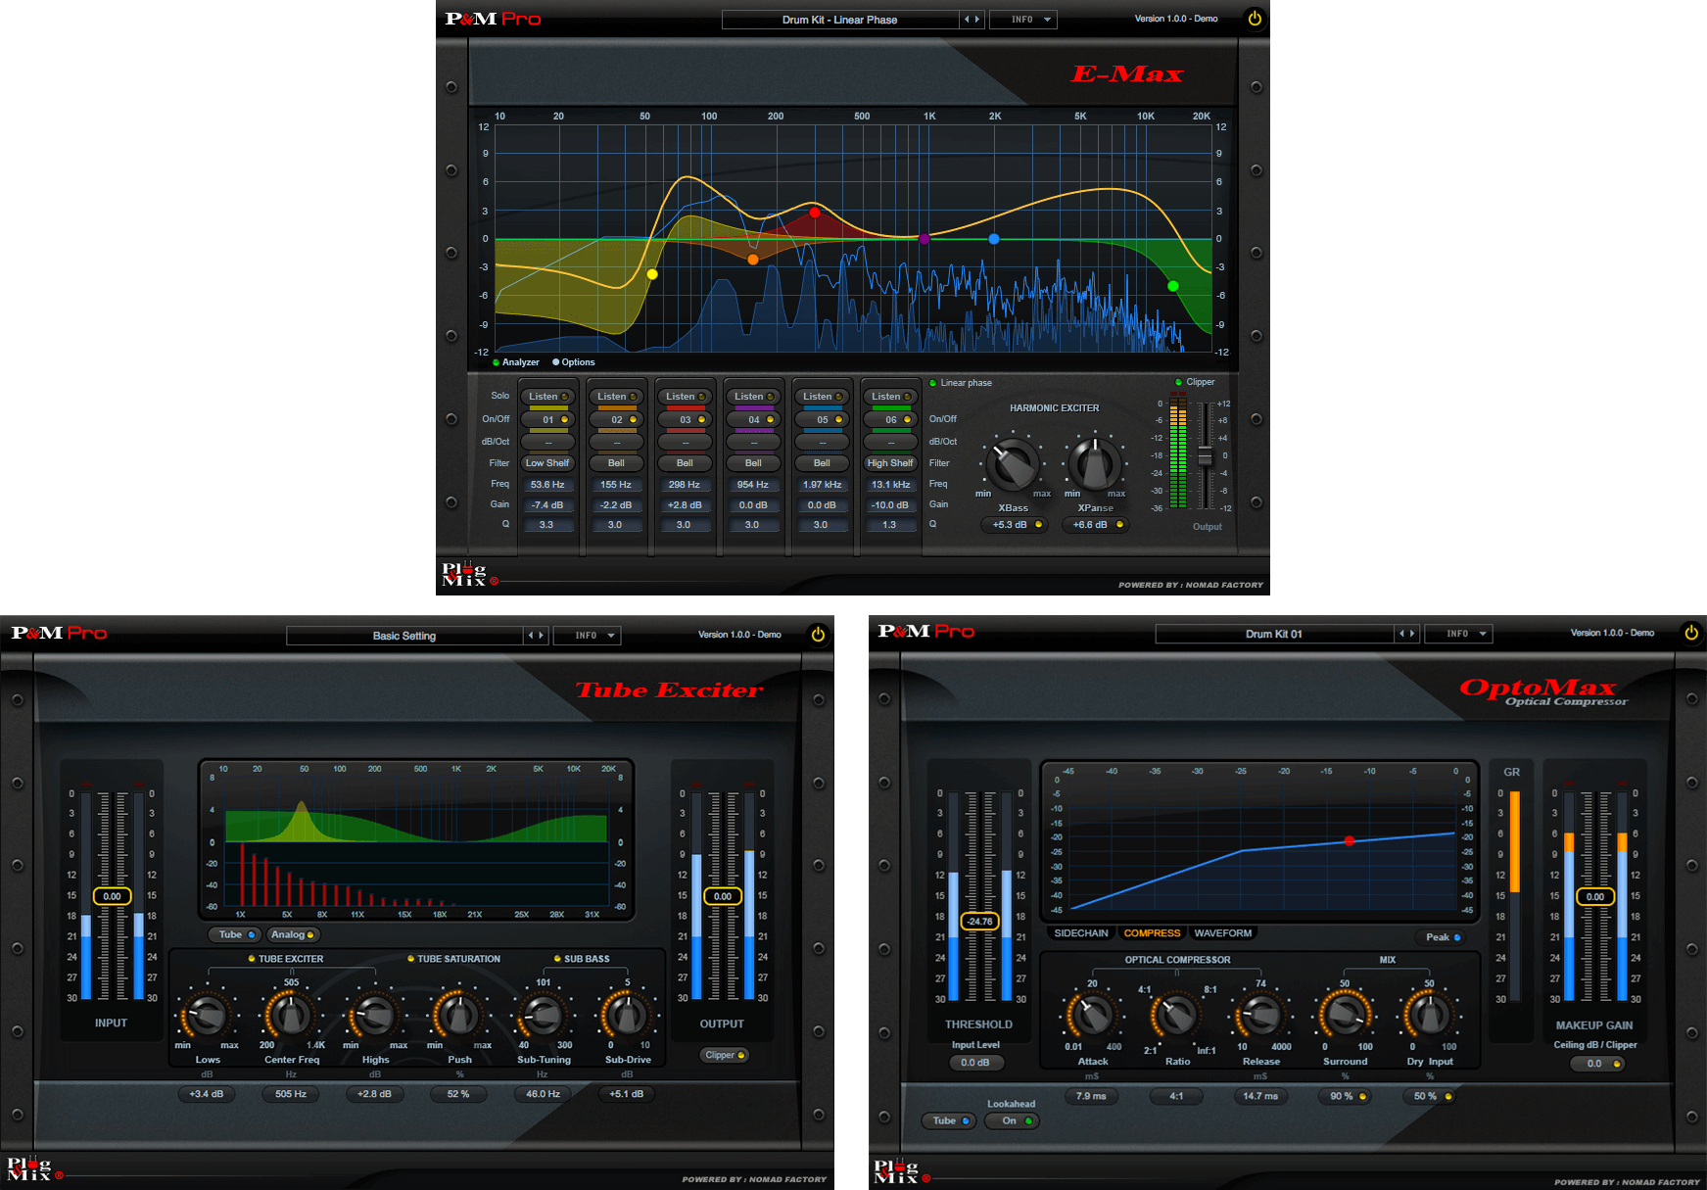Click the Center Freq knob

pyautogui.click(x=291, y=1015)
